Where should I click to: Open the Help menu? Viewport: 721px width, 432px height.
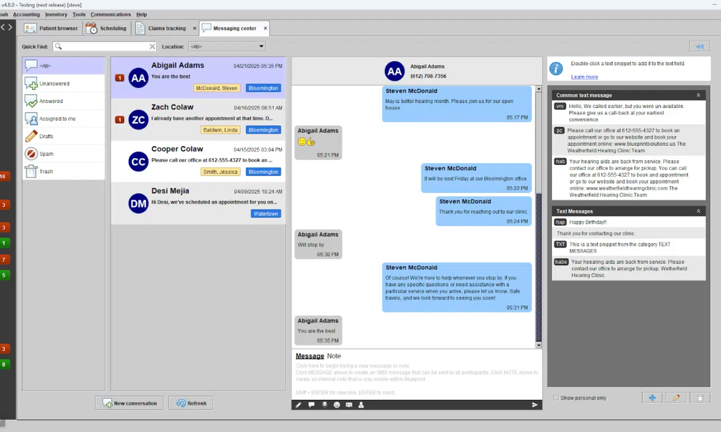[x=141, y=14]
